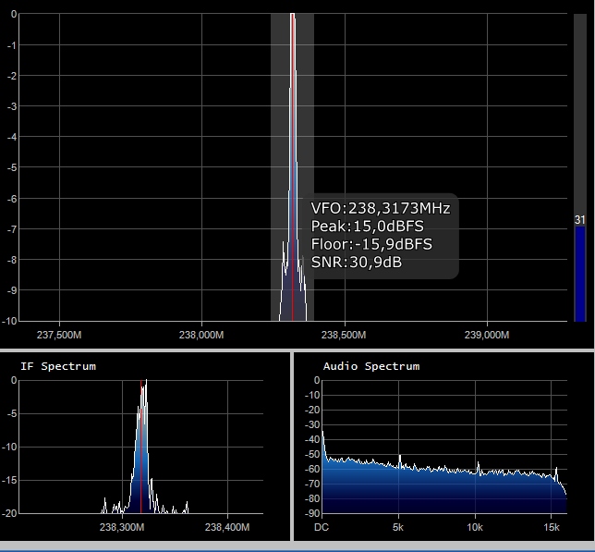Viewport: 595px width, 552px height.
Task: Click the 5 kHz spike in Audio Spectrum
Action: coord(399,460)
